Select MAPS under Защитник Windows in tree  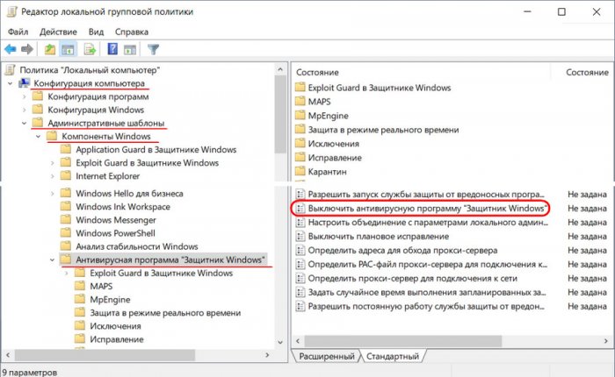[101, 286]
